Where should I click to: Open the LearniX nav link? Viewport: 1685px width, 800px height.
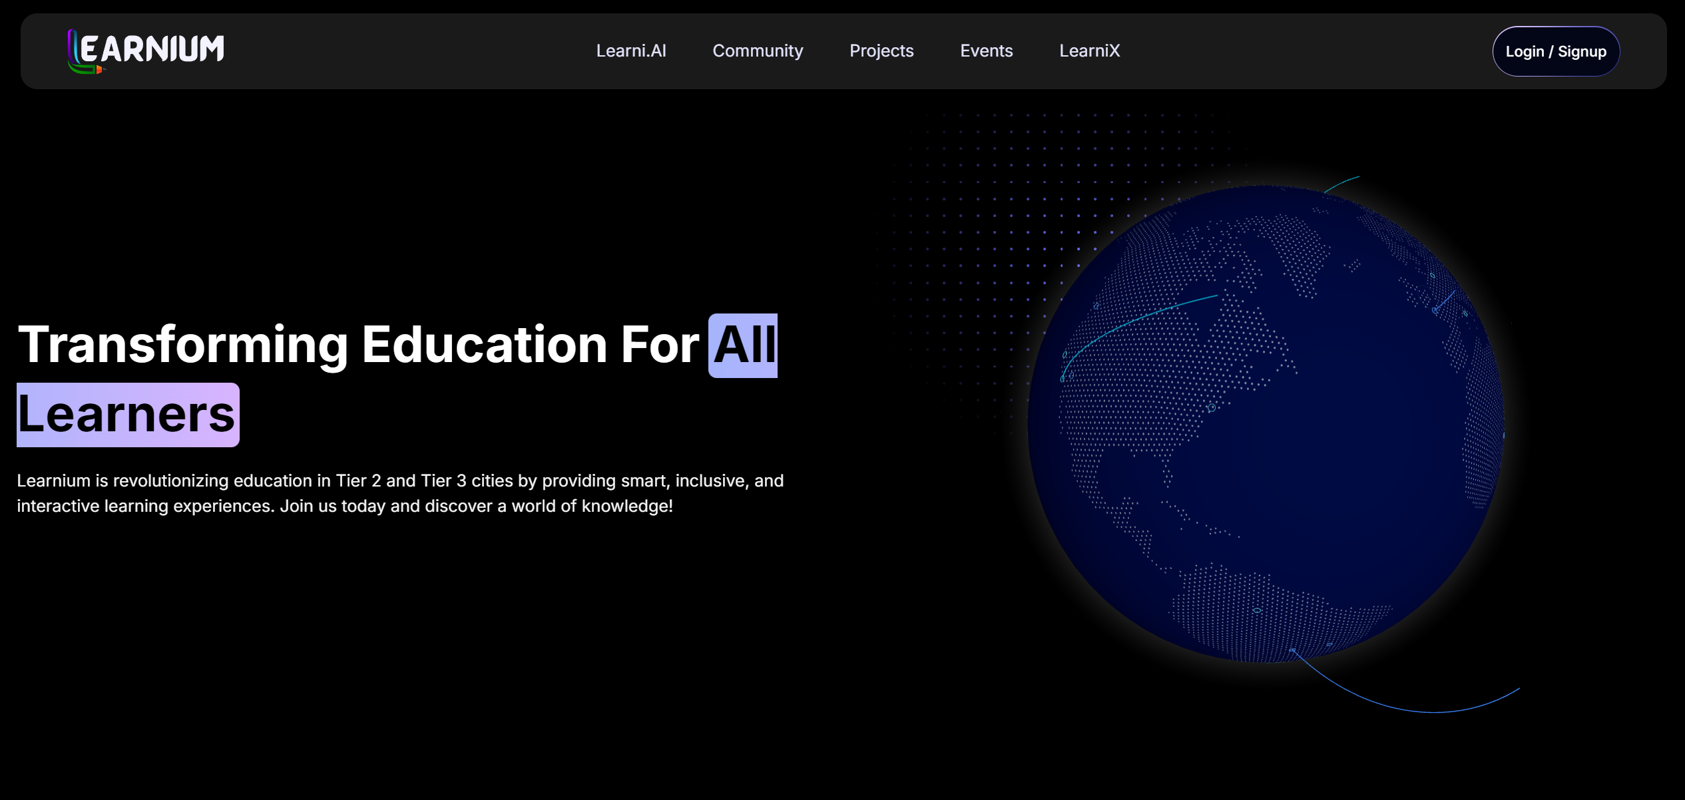coord(1089,51)
